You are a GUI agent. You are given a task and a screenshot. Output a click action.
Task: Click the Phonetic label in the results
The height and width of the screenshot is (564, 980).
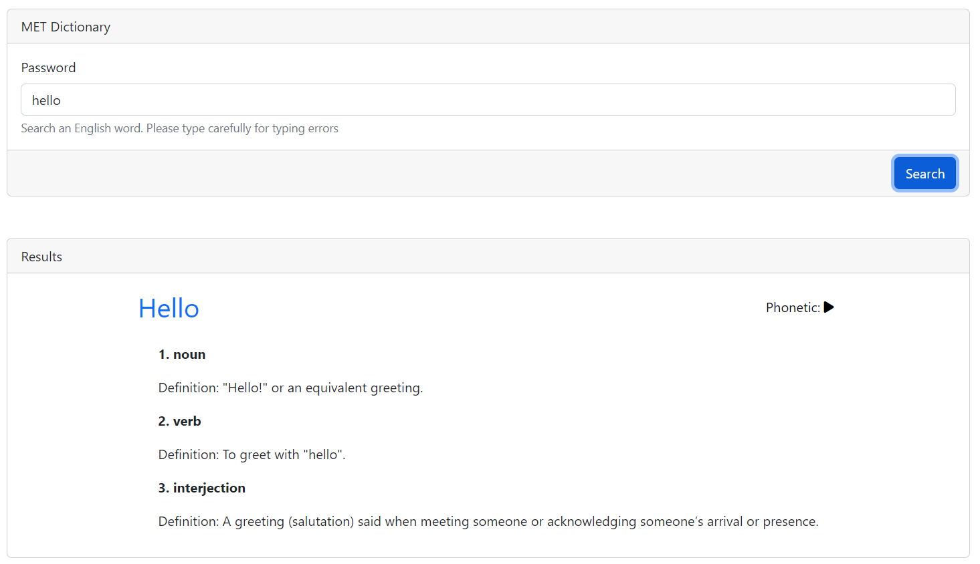791,307
